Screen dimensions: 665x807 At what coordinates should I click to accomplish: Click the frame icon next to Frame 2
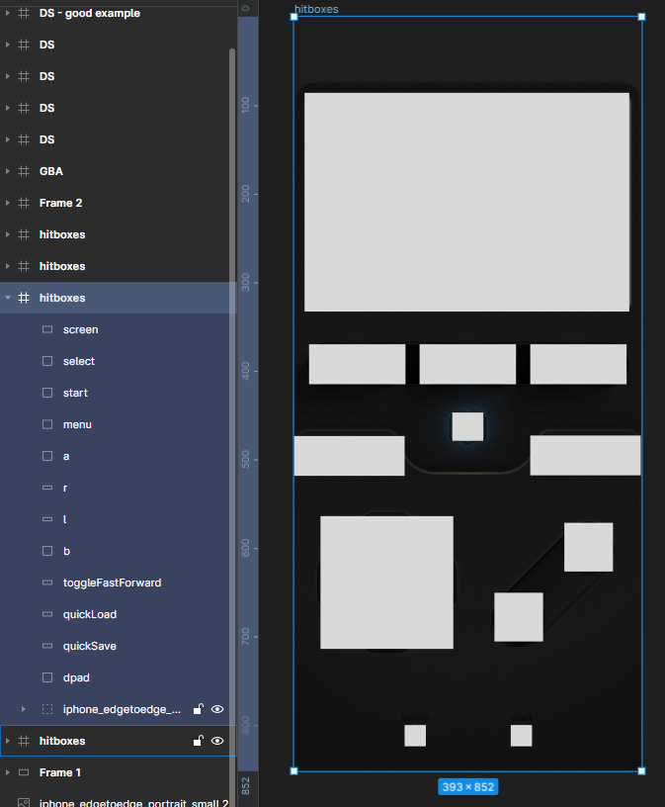(x=24, y=203)
